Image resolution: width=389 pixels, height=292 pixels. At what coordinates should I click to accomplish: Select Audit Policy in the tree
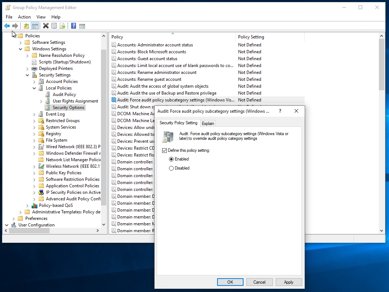[64, 95]
